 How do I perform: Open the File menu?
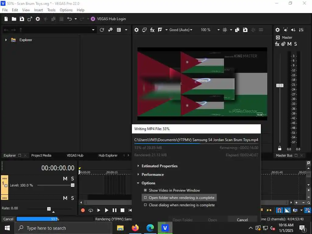[x=5, y=10]
